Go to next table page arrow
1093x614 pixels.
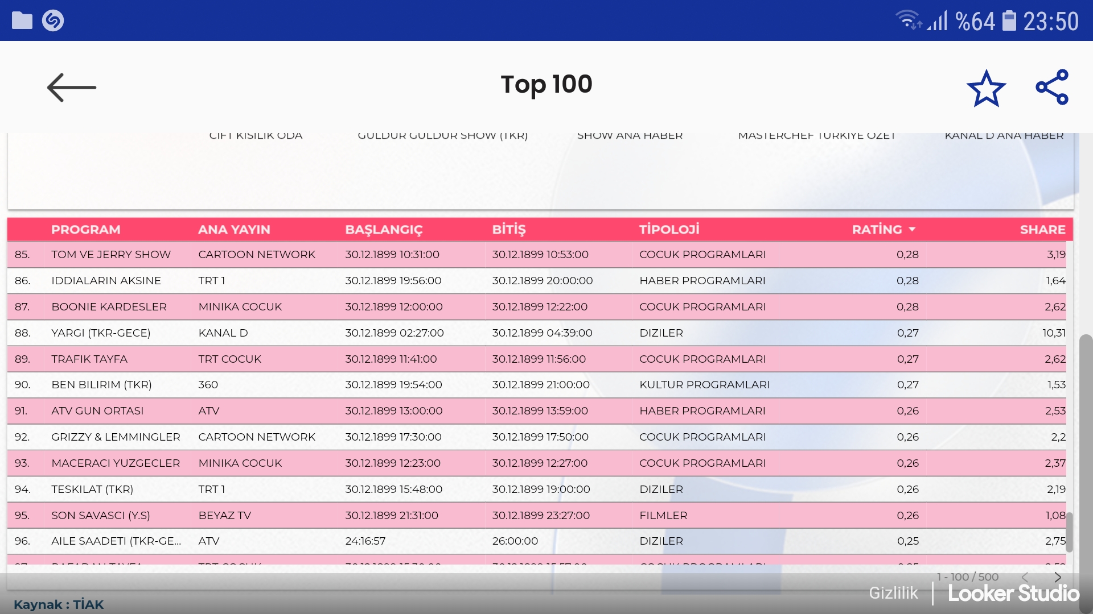tap(1058, 577)
